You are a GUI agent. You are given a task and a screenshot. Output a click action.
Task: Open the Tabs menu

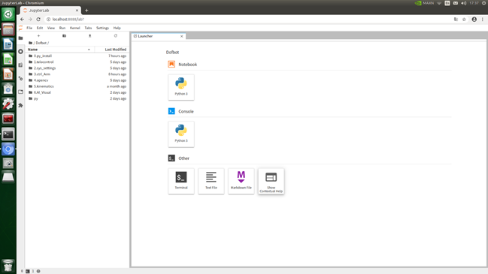tap(88, 28)
